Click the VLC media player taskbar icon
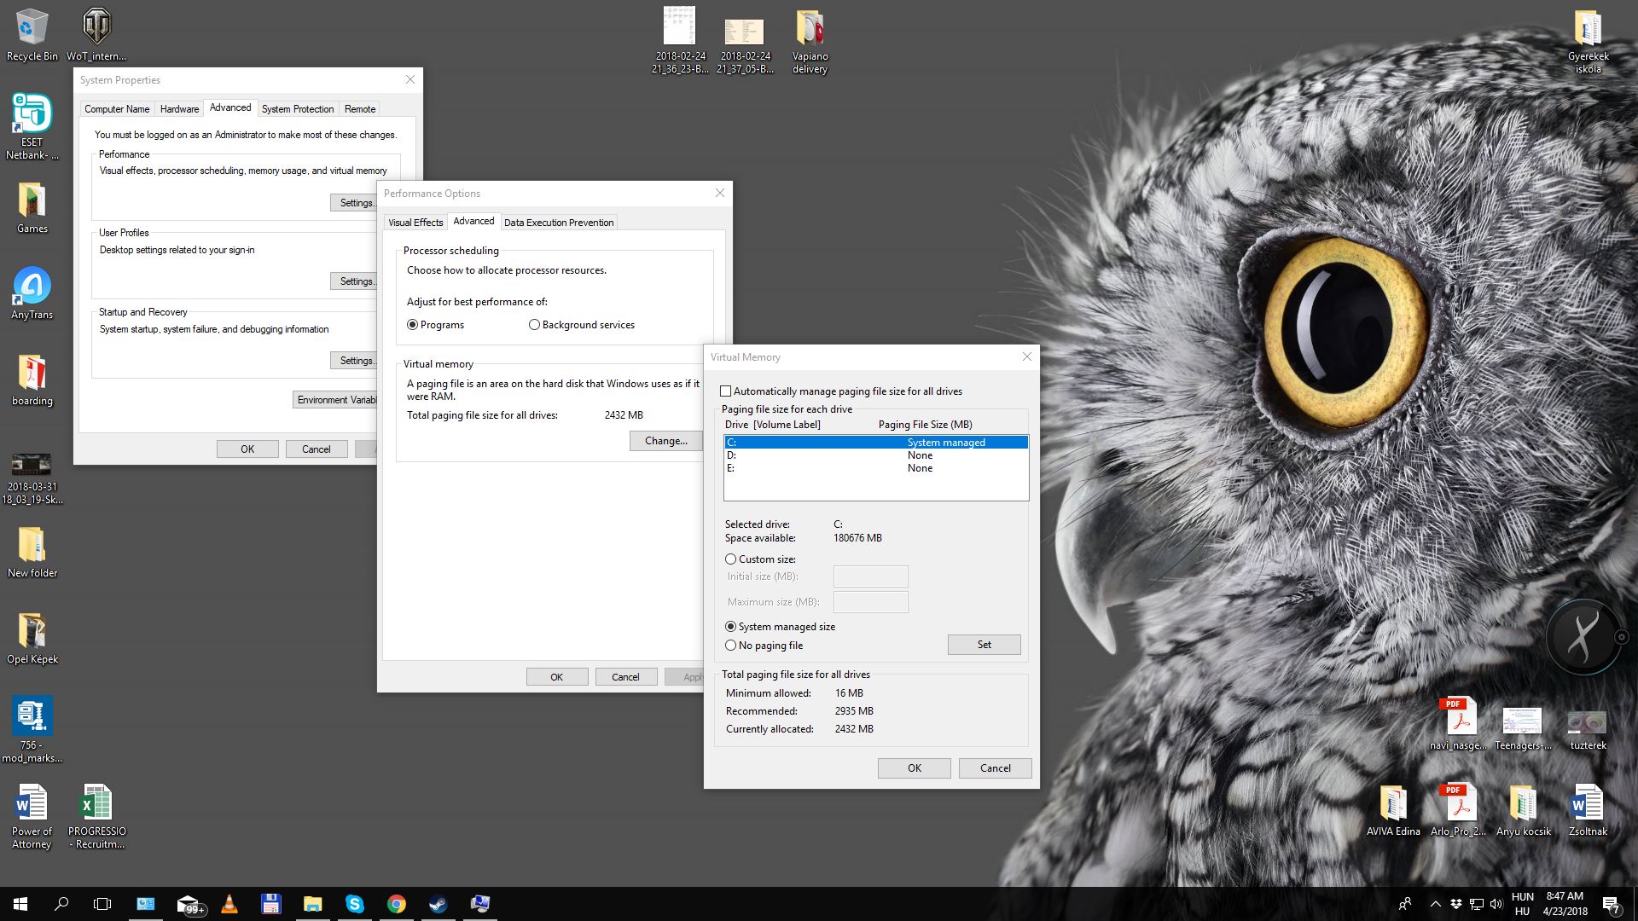The height and width of the screenshot is (921, 1638). [229, 904]
